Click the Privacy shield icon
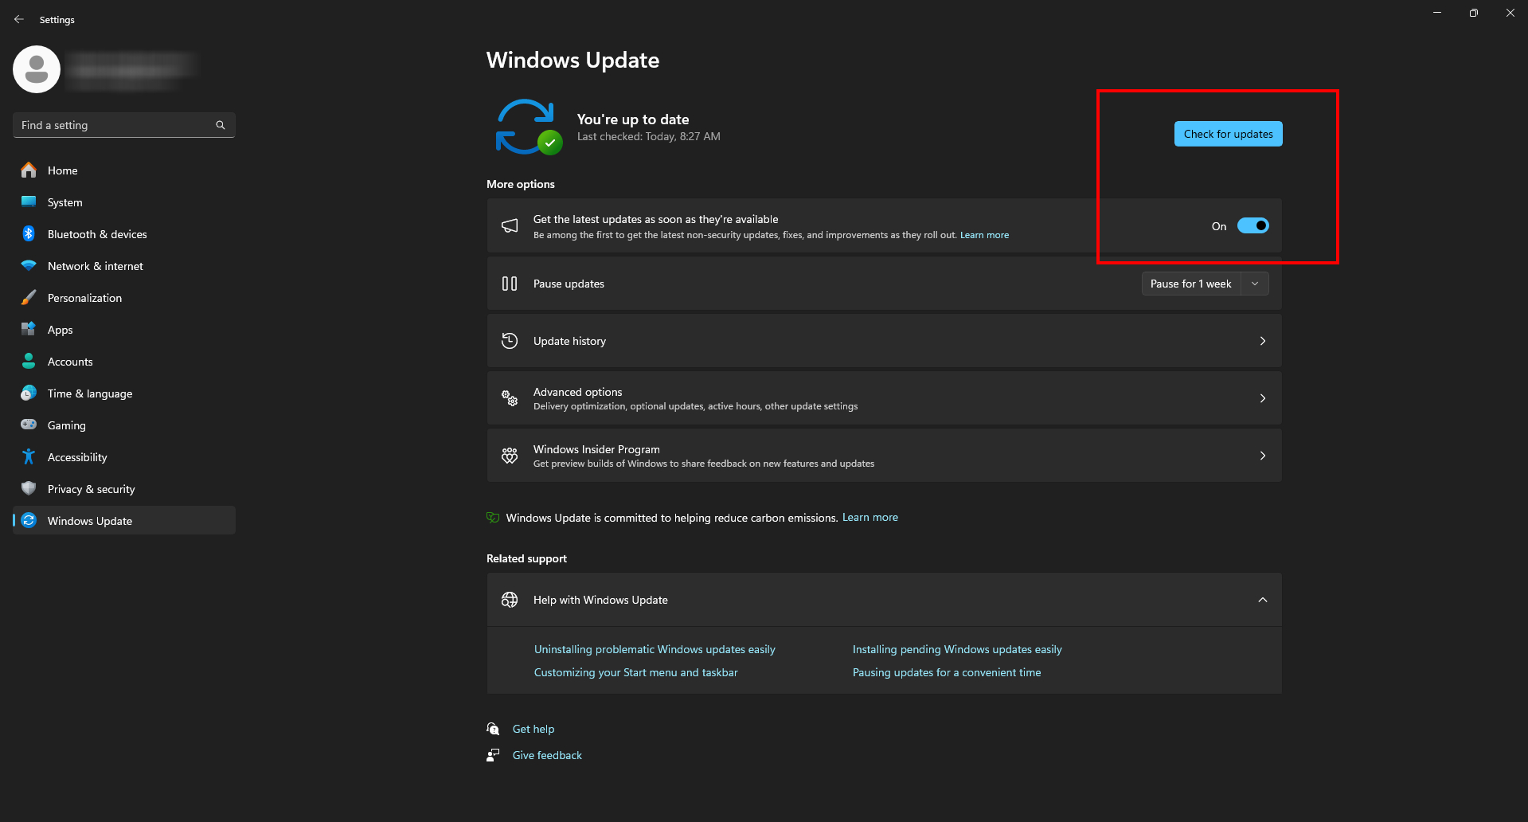The width and height of the screenshot is (1528, 822). click(x=29, y=488)
